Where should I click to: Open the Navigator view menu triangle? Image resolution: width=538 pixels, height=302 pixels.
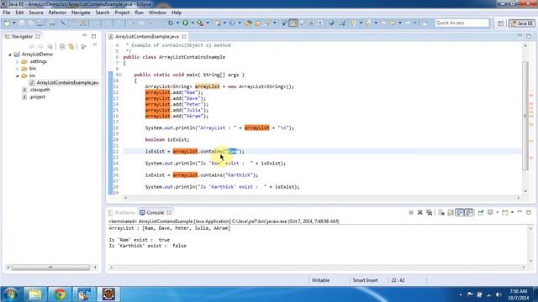coord(95,45)
